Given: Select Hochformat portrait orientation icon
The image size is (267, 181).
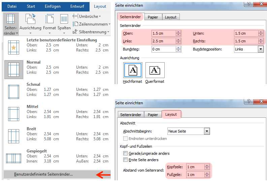Looking at the screenshot, I should [x=133, y=71].
